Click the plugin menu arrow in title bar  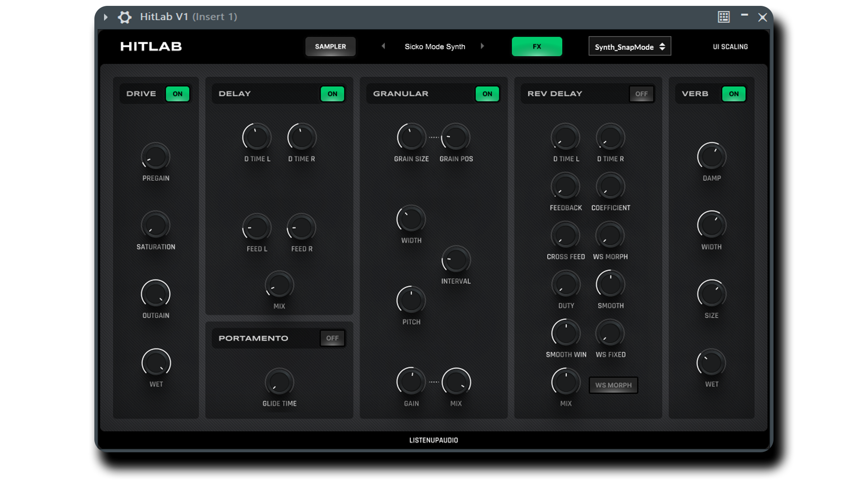[x=105, y=17]
